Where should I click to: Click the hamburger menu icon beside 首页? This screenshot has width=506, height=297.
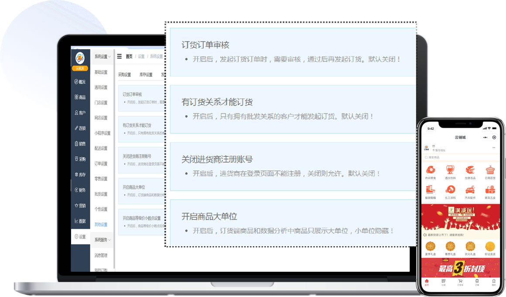(x=119, y=57)
